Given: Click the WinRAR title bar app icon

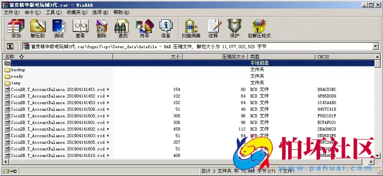Looking at the screenshot, I should (x=5, y=5).
